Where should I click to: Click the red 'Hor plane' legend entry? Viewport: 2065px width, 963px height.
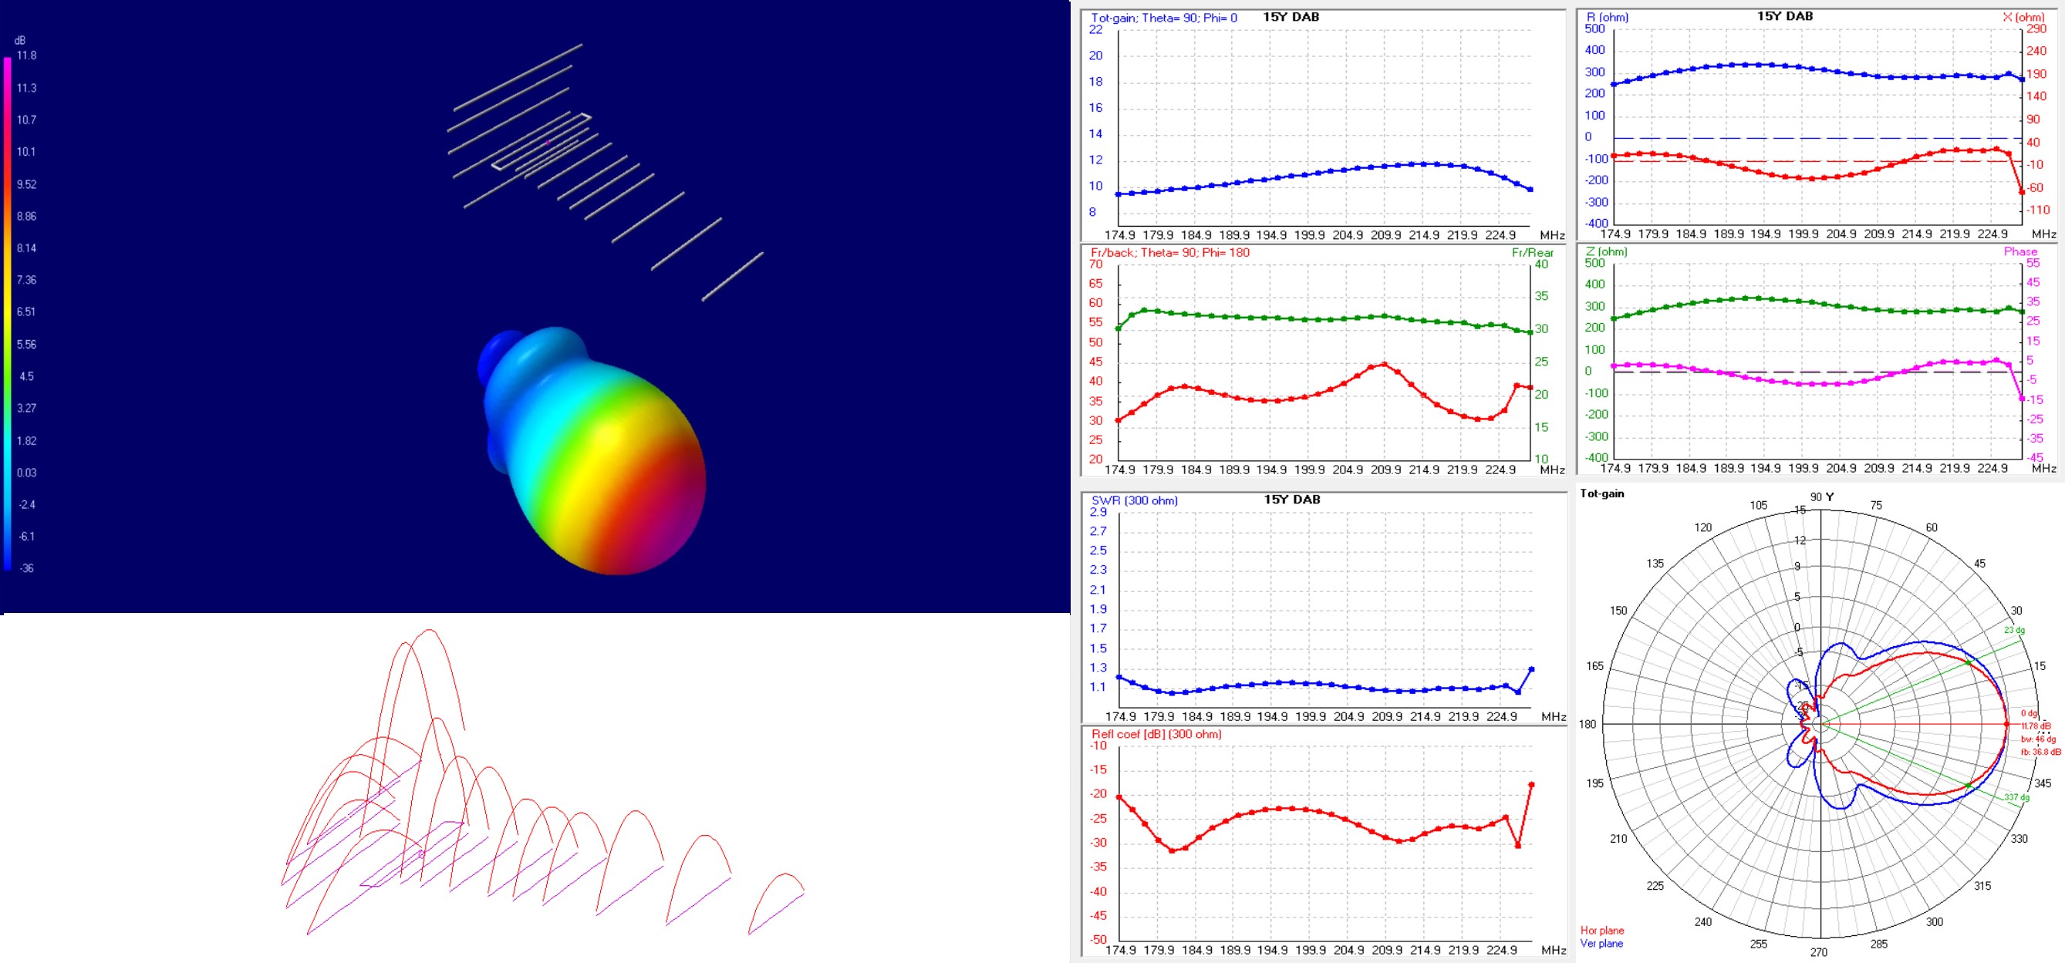click(x=1601, y=930)
